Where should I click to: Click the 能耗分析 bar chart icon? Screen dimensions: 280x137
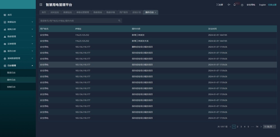click(5, 29)
